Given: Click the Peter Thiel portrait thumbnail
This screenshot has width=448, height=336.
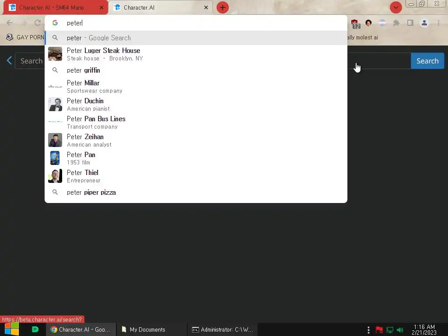Looking at the screenshot, I should click(x=55, y=176).
